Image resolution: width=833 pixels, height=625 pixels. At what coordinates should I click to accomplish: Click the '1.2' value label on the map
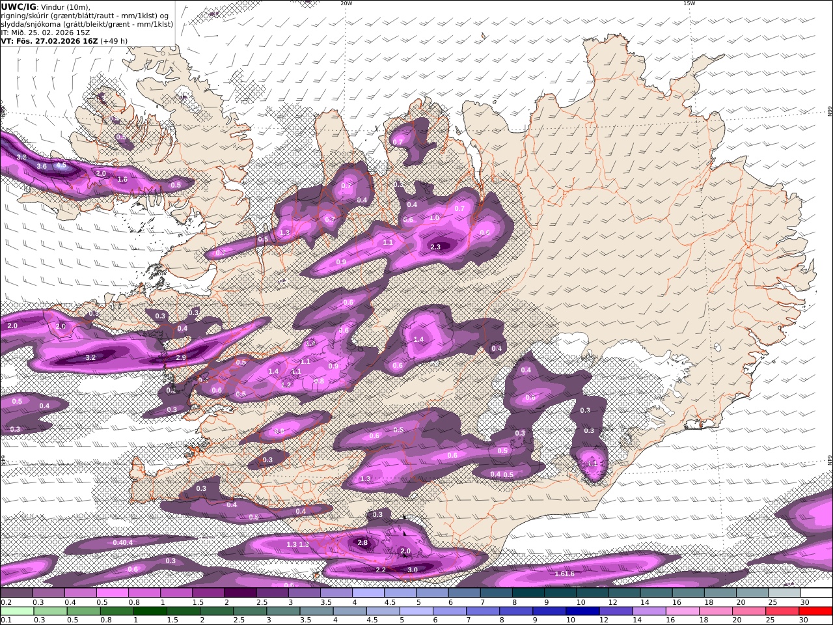click(286, 385)
